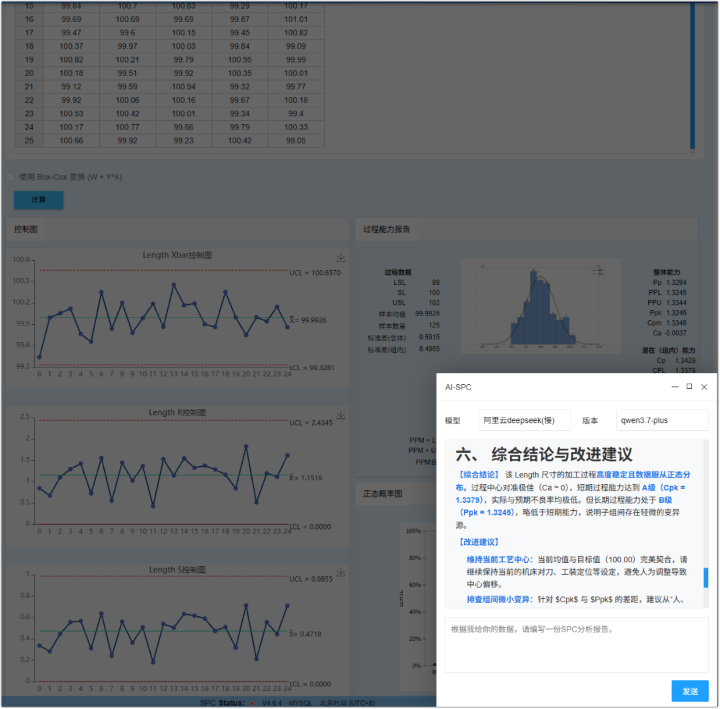Click the heading 综合结论与改进建议
Image resolution: width=720 pixels, height=709 pixels.
(561, 454)
